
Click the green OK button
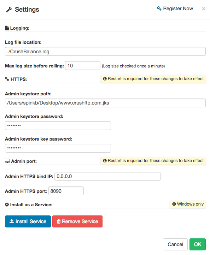tap(198, 244)
